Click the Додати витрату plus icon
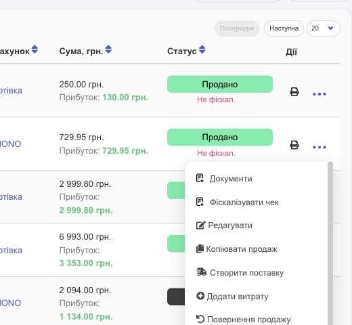The width and height of the screenshot is (352, 325). [200, 296]
